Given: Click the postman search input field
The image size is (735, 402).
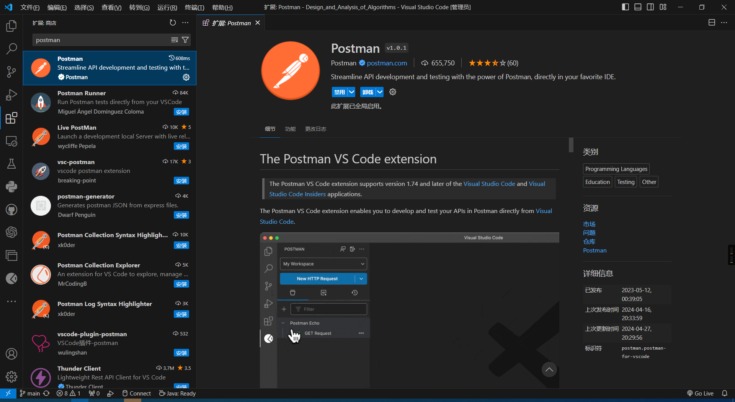Looking at the screenshot, I should point(101,40).
